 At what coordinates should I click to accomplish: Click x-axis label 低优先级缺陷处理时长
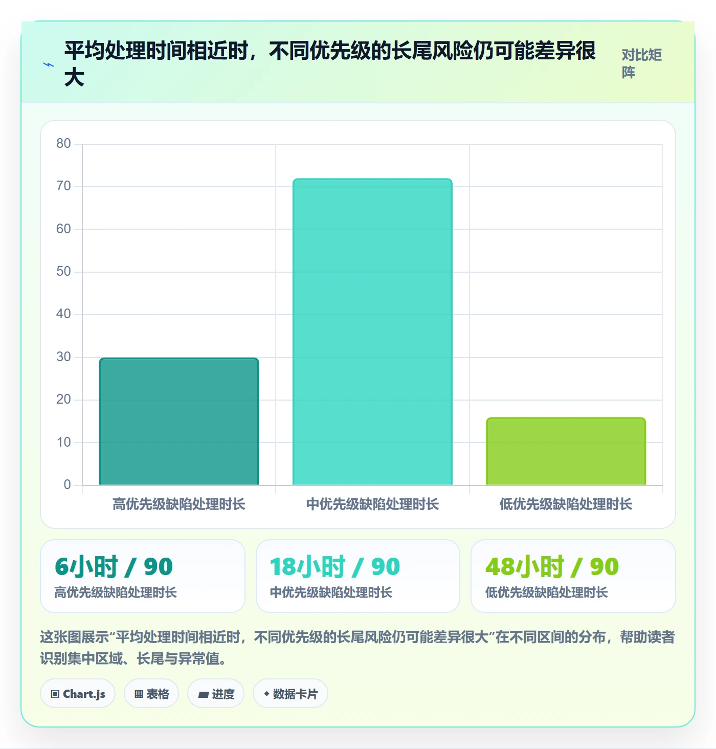coord(566,504)
